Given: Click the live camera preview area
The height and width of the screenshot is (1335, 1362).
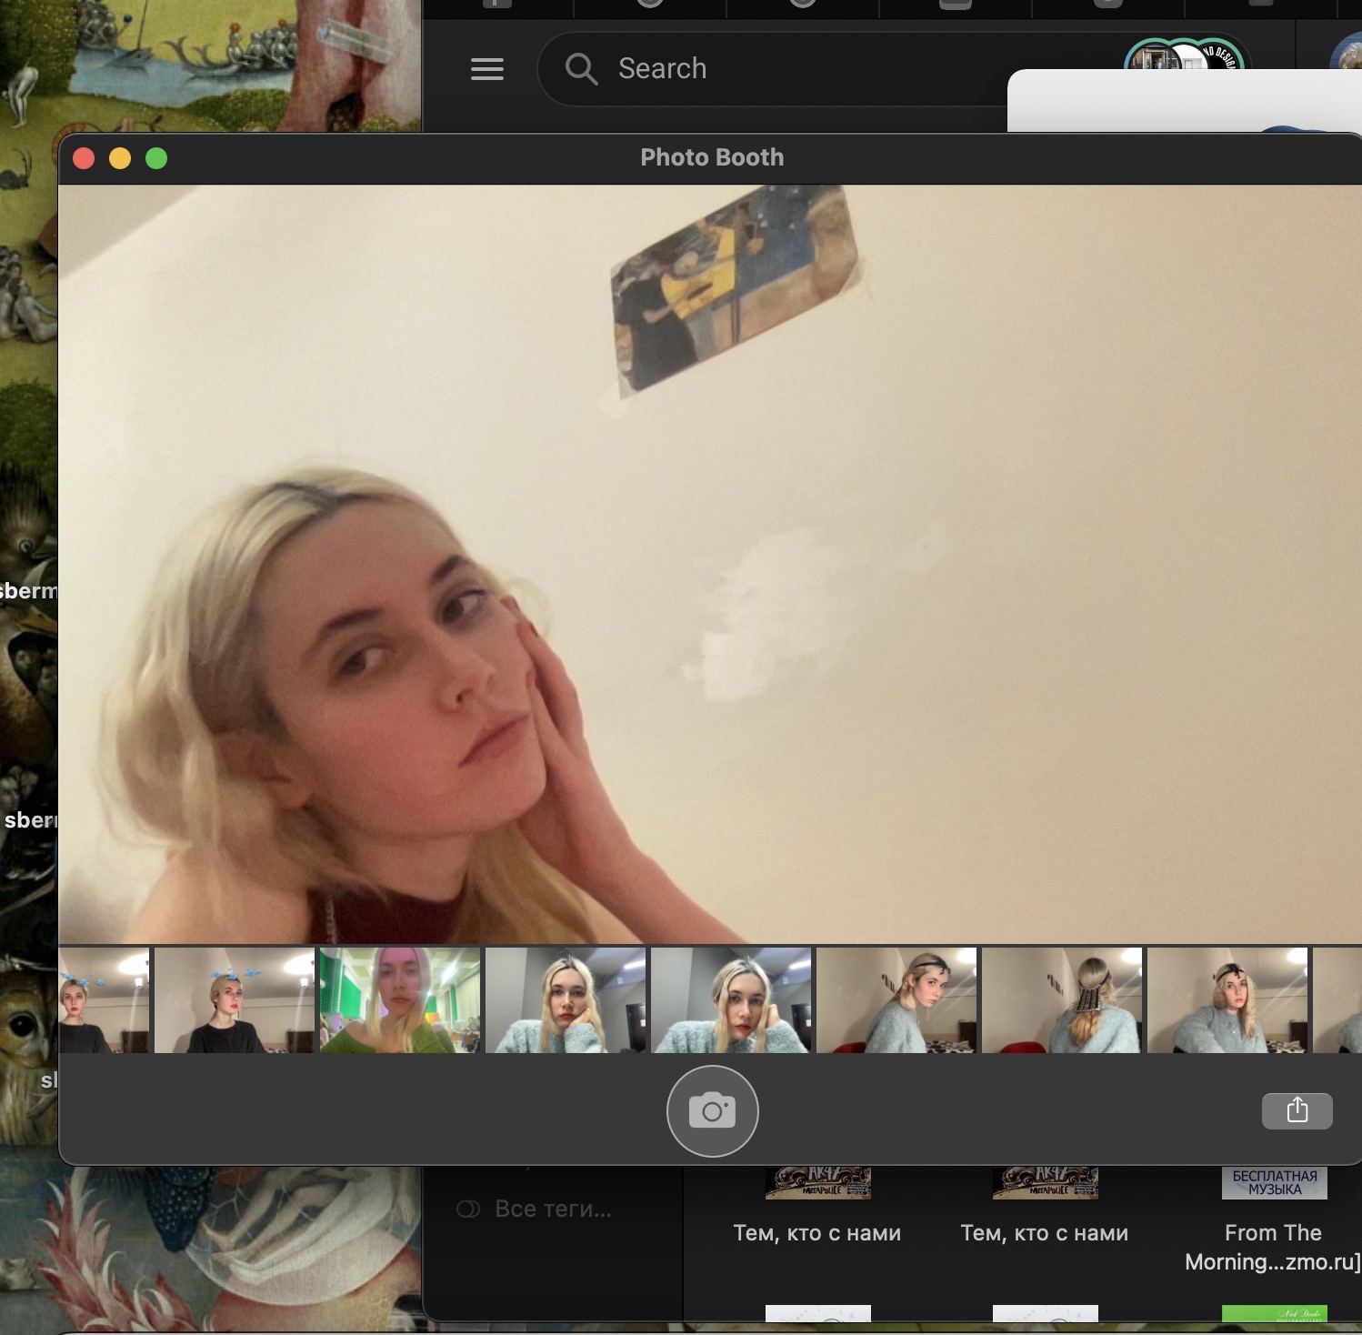Looking at the screenshot, I should pos(709,564).
